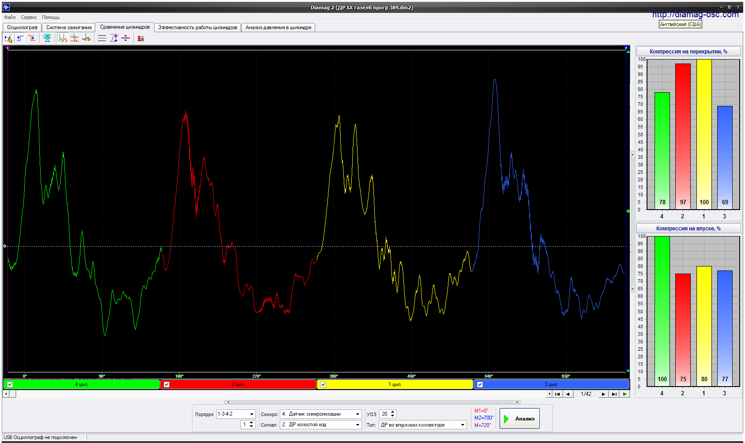The height and width of the screenshot is (443, 745).
Task: Uncheck the 2 цил. red checkbox
Action: coord(166,384)
